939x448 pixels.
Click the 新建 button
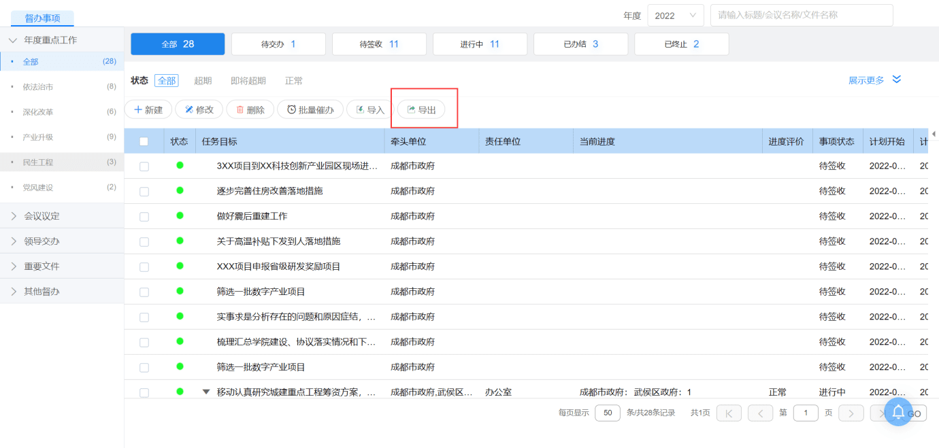pyautogui.click(x=148, y=109)
